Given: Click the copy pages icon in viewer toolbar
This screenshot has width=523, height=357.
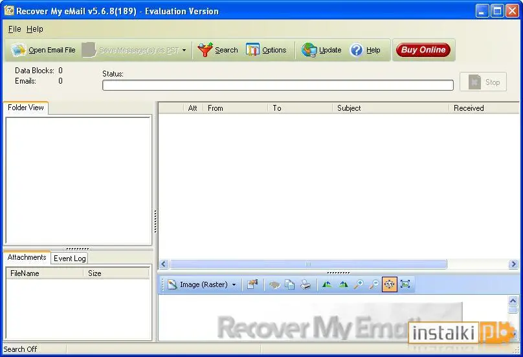Looking at the screenshot, I should pos(290,284).
